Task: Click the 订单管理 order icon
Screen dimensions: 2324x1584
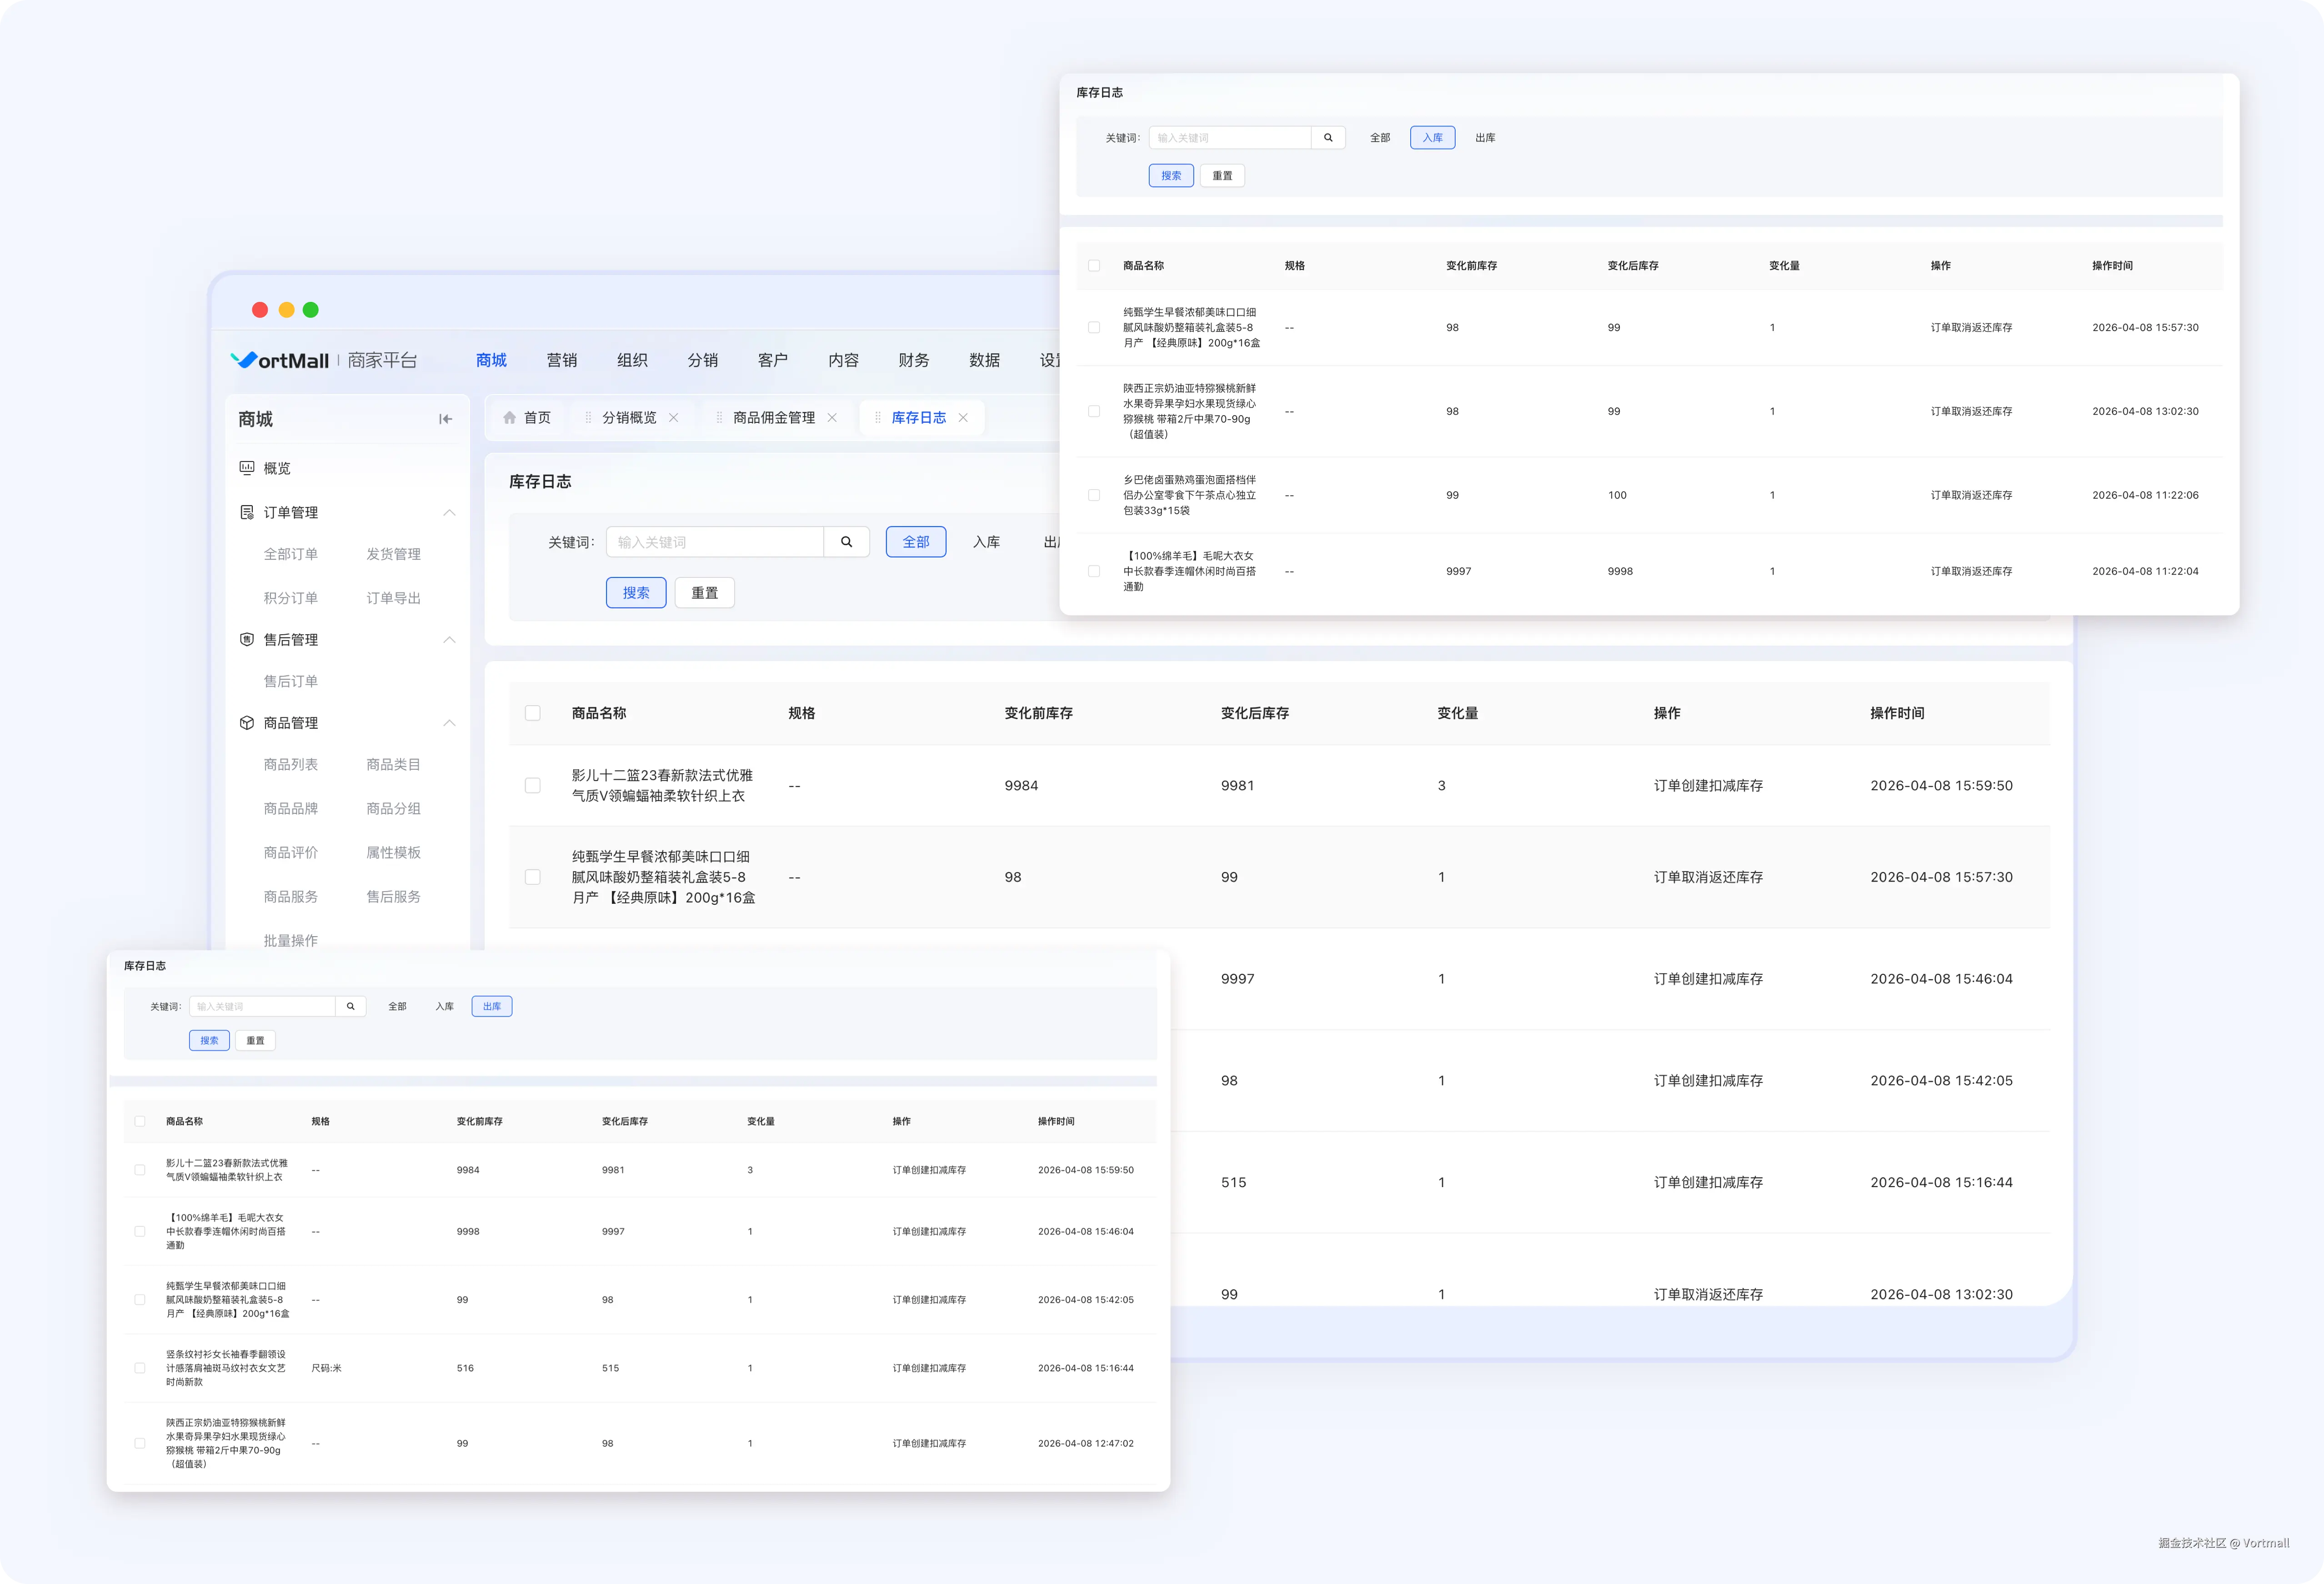Action: click(x=247, y=512)
